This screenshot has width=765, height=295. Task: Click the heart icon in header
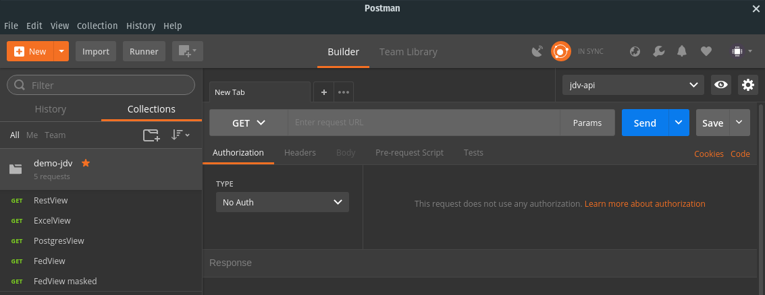pyautogui.click(x=706, y=51)
